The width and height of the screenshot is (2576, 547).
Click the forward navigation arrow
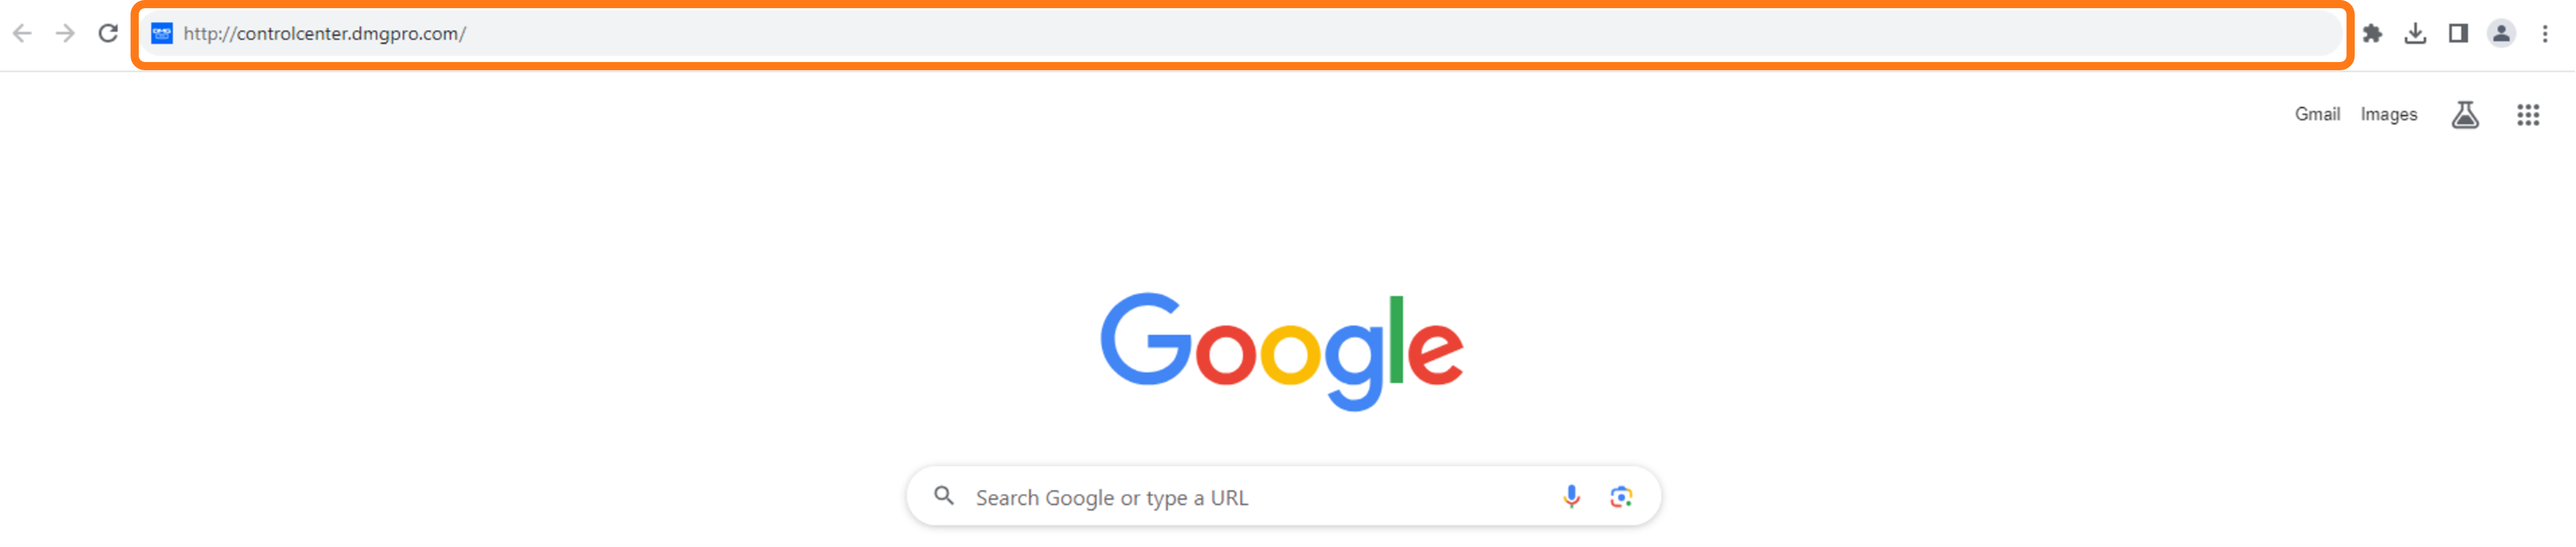point(65,34)
